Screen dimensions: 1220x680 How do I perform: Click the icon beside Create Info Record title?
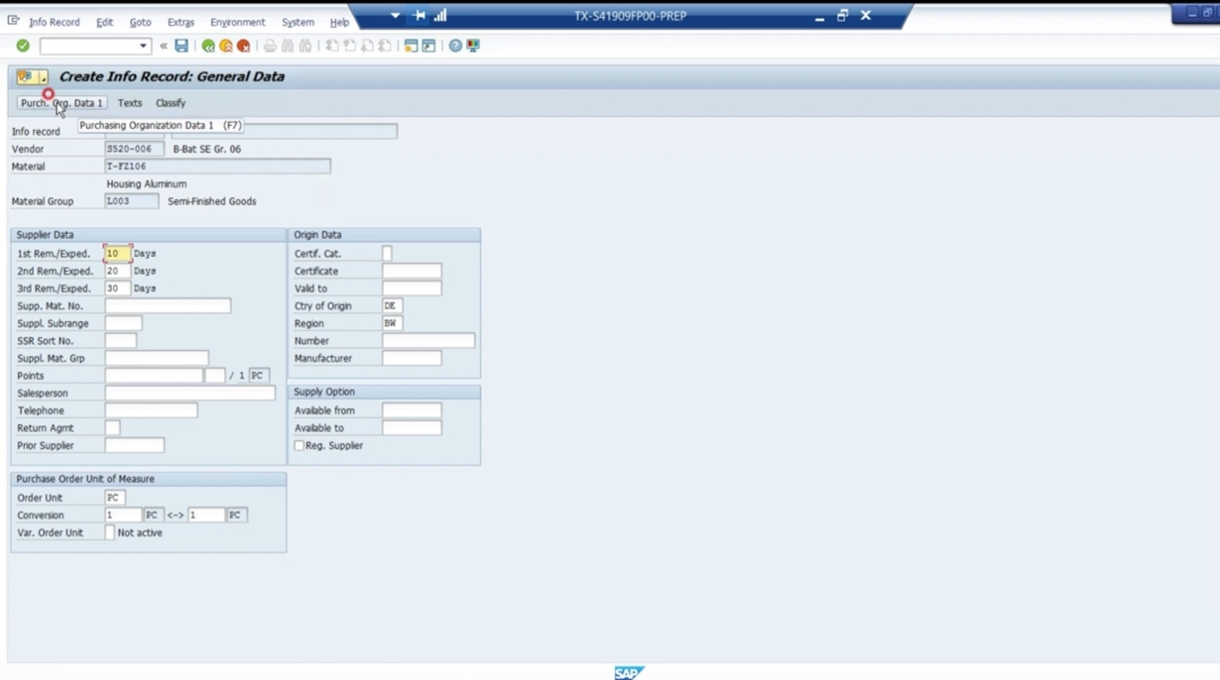(31, 76)
